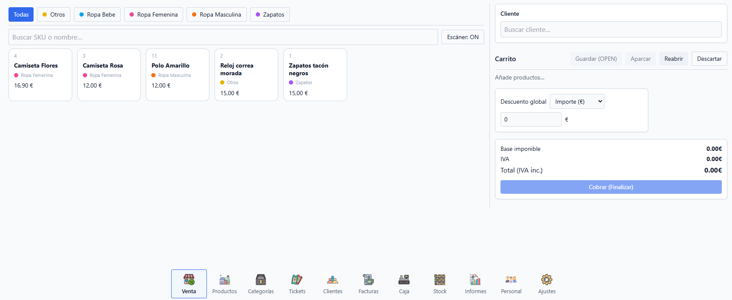Focus the Buscar cliente input field
Image resolution: width=732 pixels, height=300 pixels.
(x=610, y=29)
